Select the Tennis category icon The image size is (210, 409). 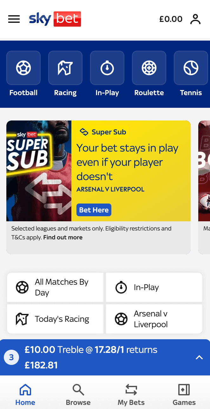click(x=191, y=68)
